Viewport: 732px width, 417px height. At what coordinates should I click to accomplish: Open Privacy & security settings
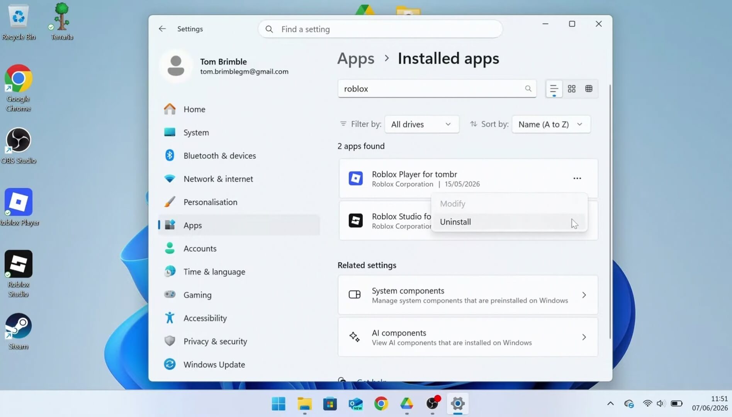pyautogui.click(x=239, y=341)
